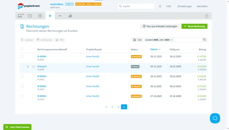The height and width of the screenshot is (130, 229).
Task: Open invoice R-00002
Action: tap(42, 86)
